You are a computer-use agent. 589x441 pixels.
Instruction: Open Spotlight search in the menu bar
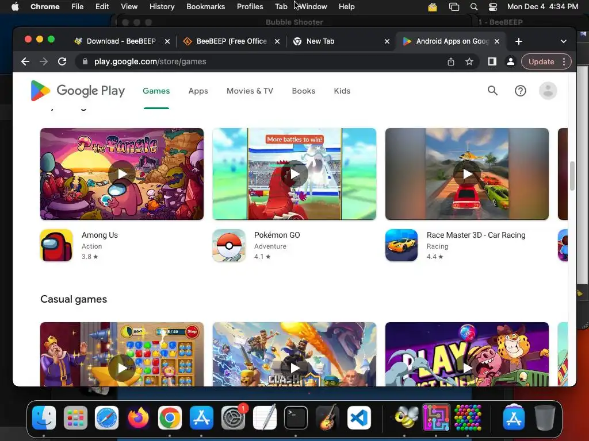[474, 7]
